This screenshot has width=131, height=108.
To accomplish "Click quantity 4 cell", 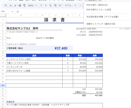I will [x=68, y=63].
